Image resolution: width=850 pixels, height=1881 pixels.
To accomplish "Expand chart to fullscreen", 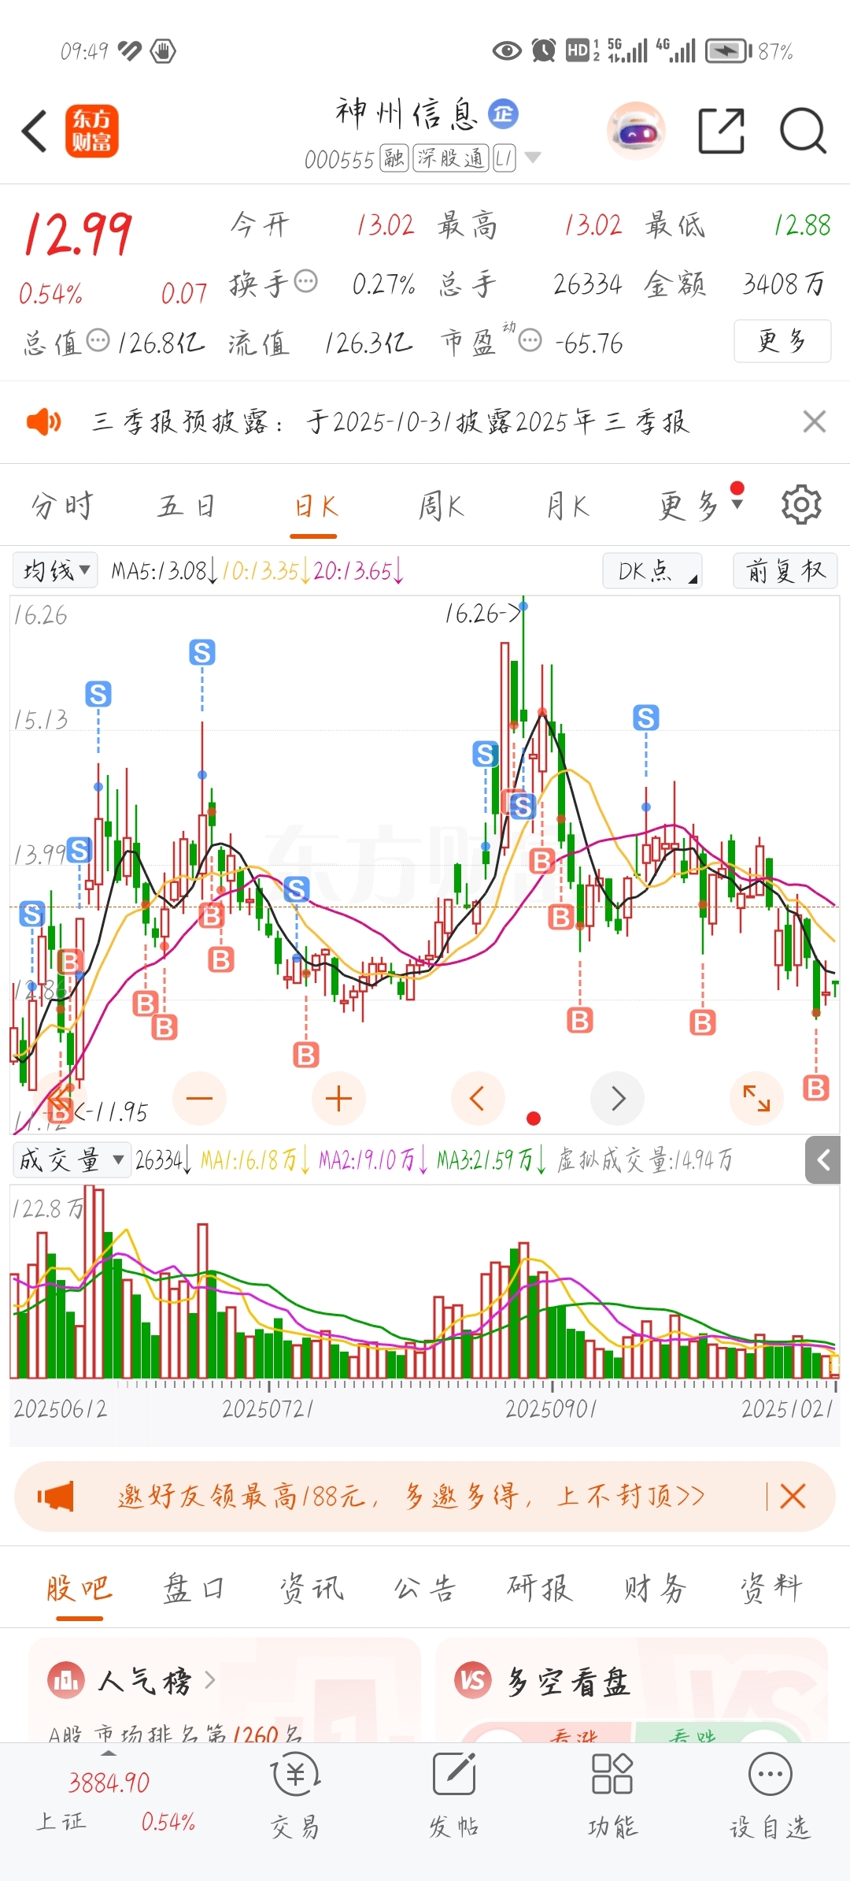I will point(756,1098).
